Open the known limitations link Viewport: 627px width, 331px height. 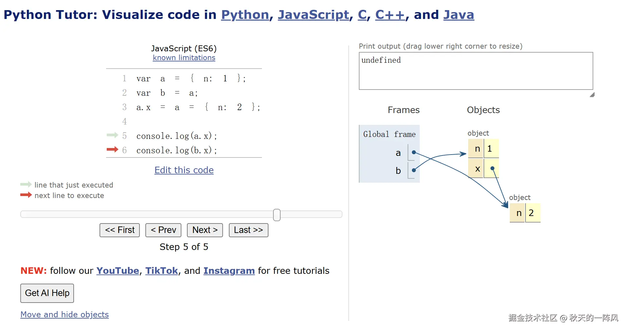pos(184,58)
